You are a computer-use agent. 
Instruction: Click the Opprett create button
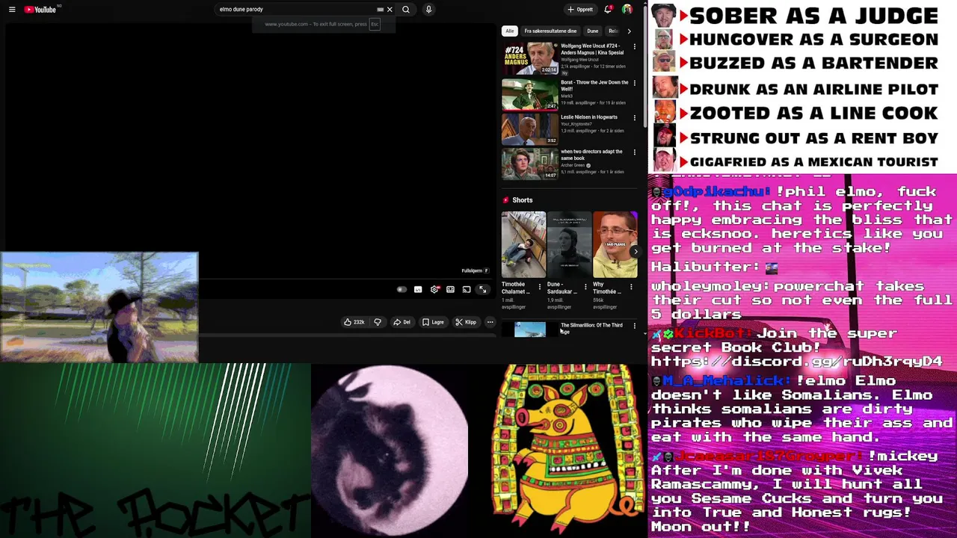pyautogui.click(x=580, y=10)
